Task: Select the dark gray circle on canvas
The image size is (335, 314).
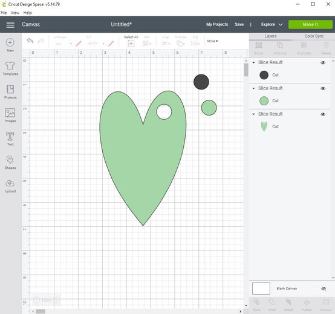Action: 201,82
